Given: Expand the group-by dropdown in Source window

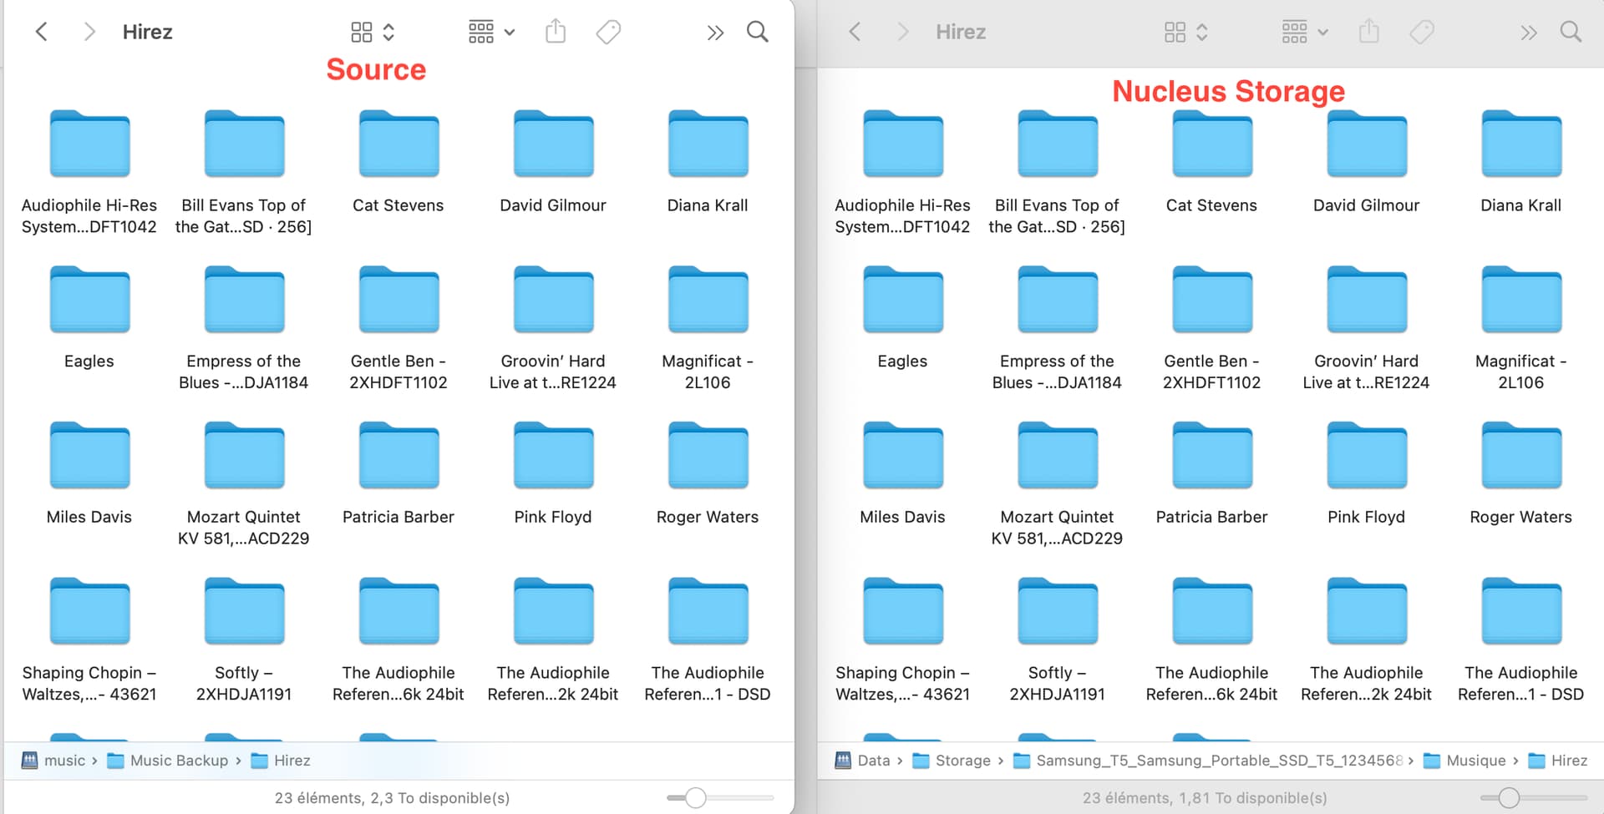Looking at the screenshot, I should click(x=491, y=33).
